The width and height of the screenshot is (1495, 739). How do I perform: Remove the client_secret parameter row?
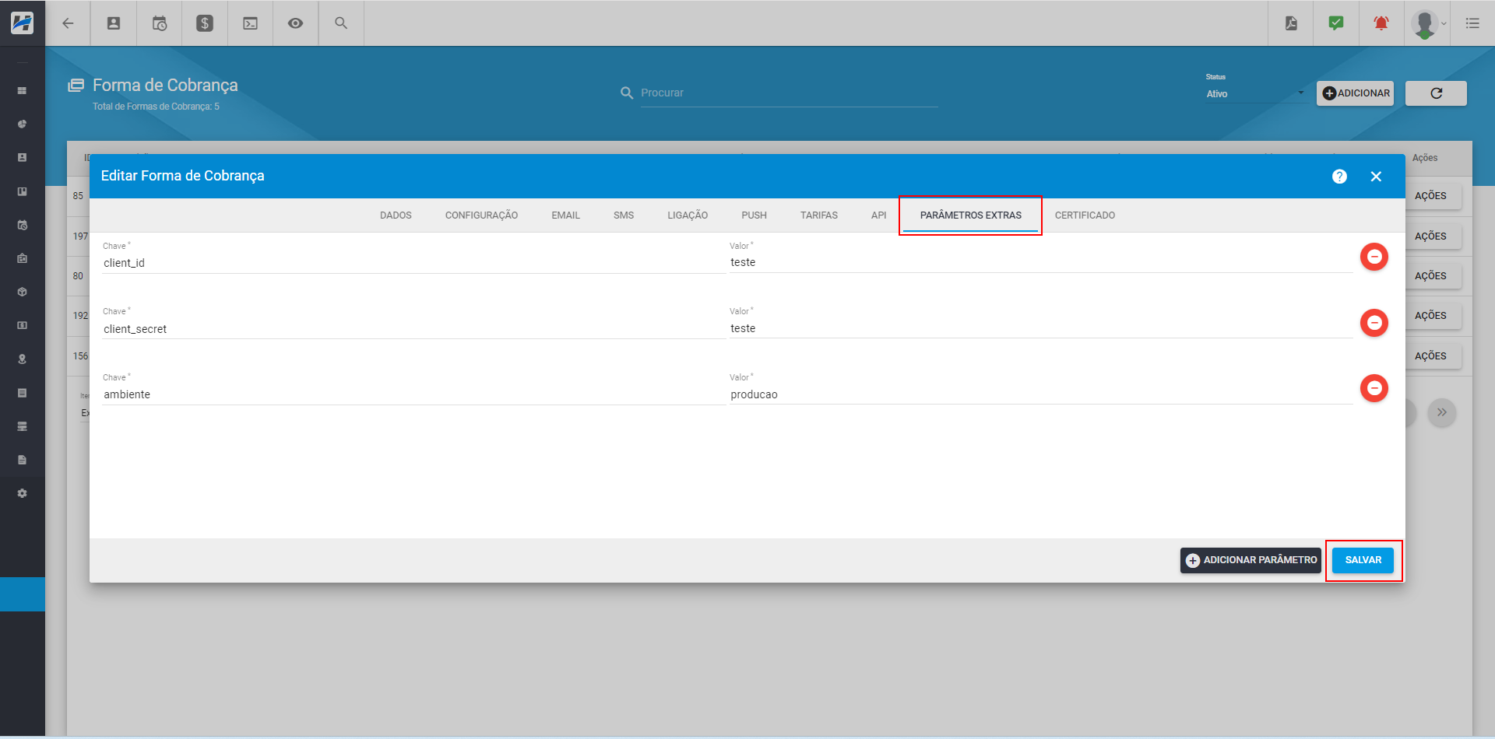click(1374, 322)
